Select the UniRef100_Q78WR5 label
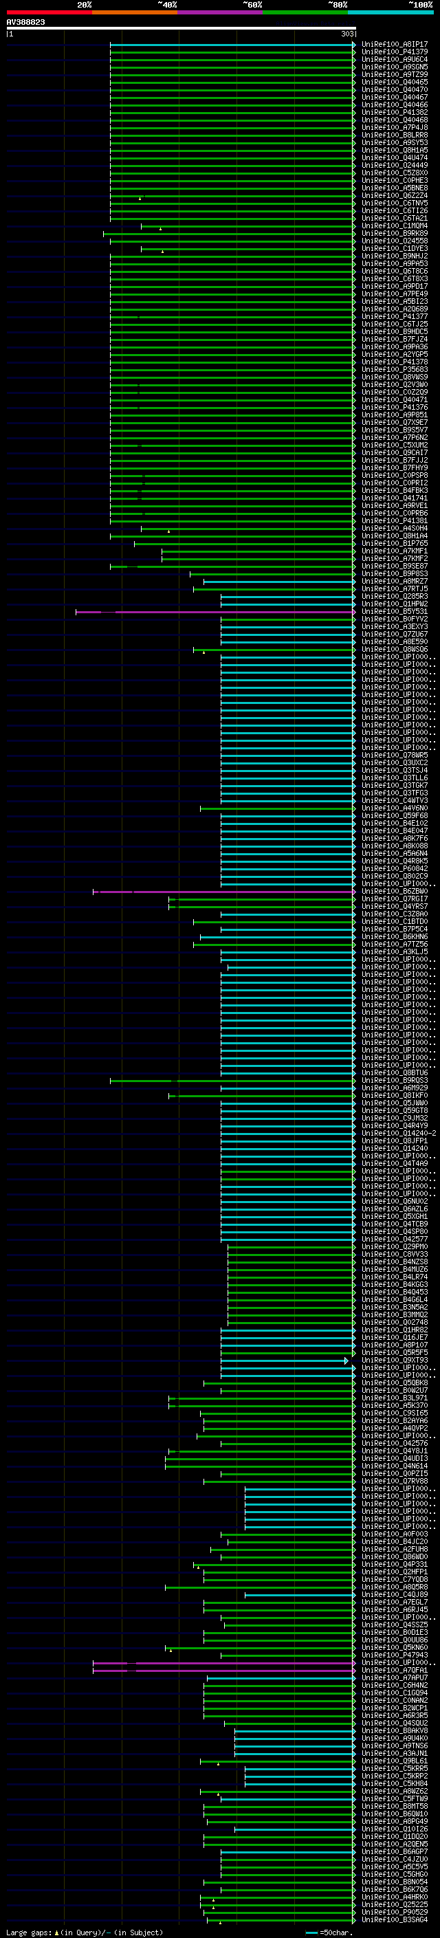 tap(395, 755)
